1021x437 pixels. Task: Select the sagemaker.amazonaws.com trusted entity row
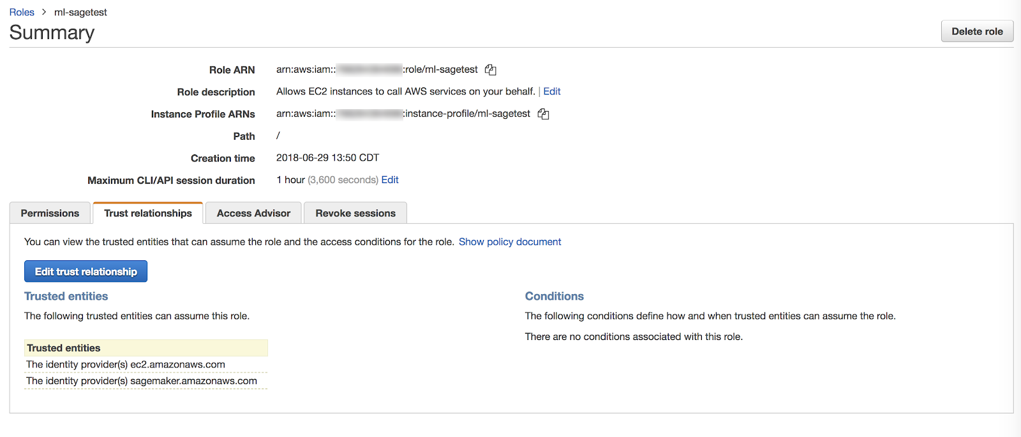pyautogui.click(x=142, y=381)
